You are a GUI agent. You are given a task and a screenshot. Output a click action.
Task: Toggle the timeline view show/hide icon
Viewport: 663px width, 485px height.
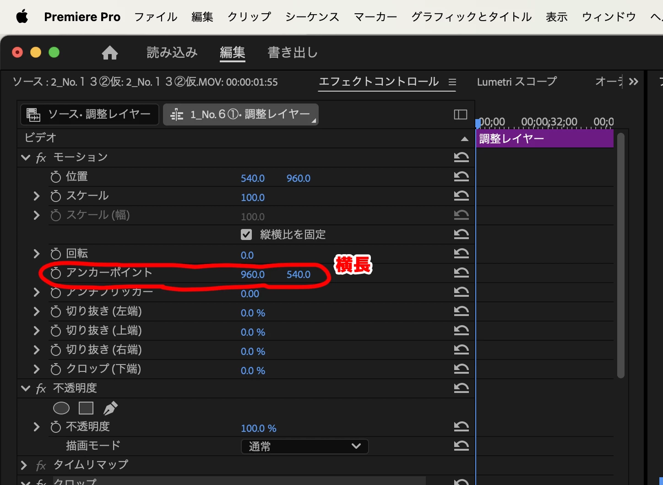tap(461, 114)
